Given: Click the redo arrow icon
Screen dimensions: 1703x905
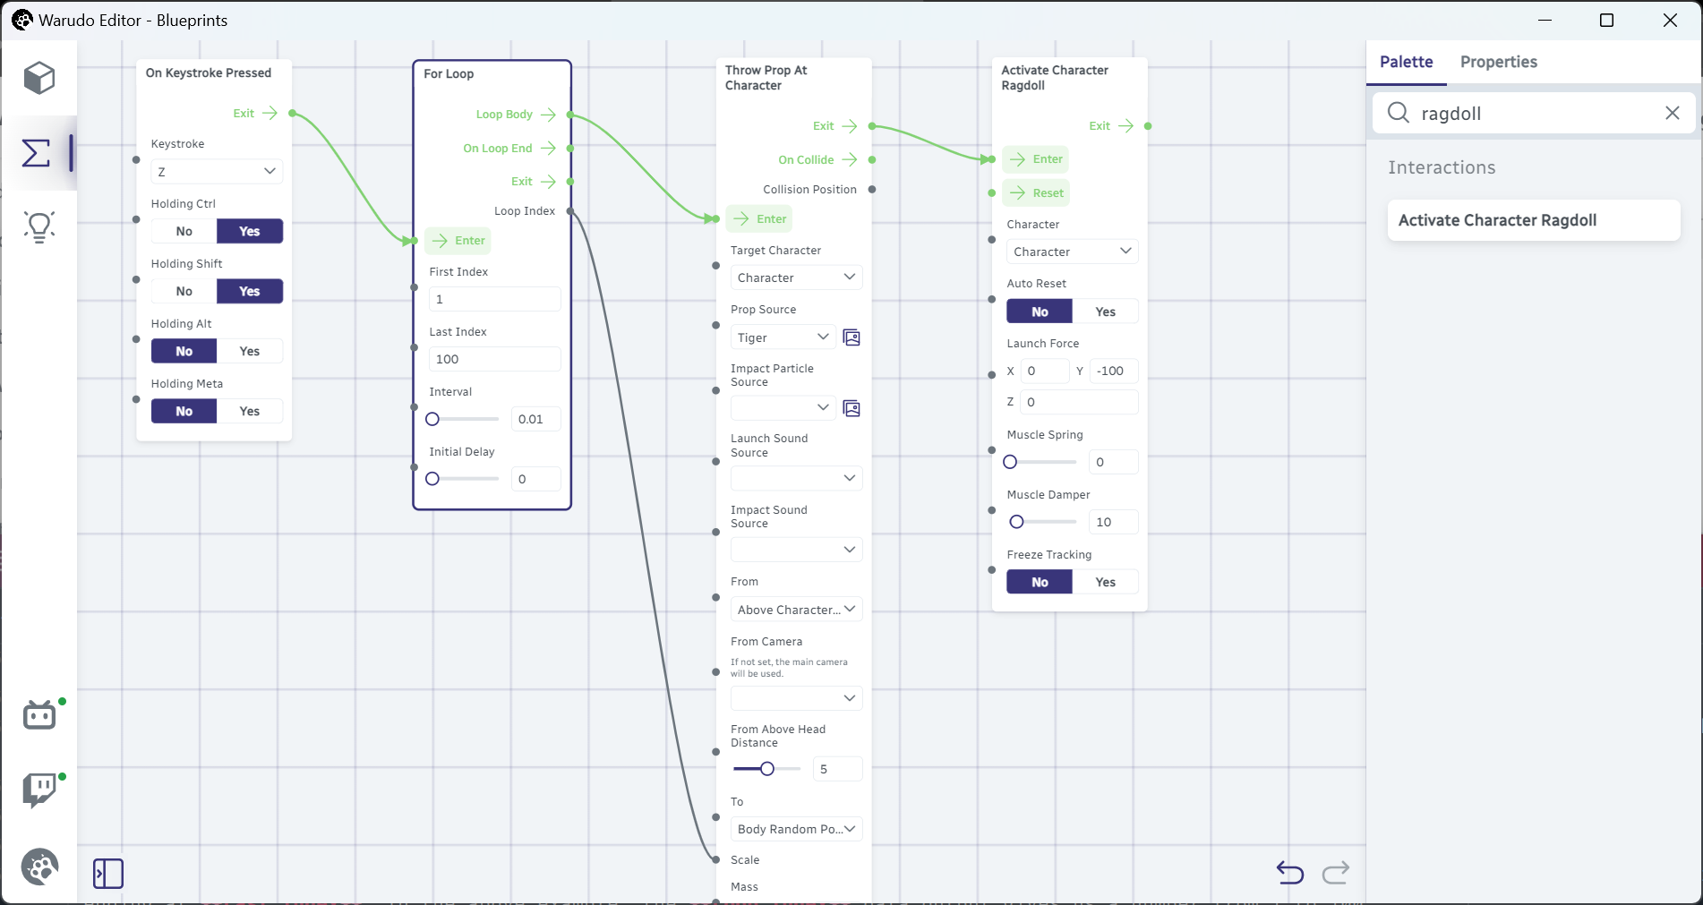Looking at the screenshot, I should click(x=1336, y=872).
